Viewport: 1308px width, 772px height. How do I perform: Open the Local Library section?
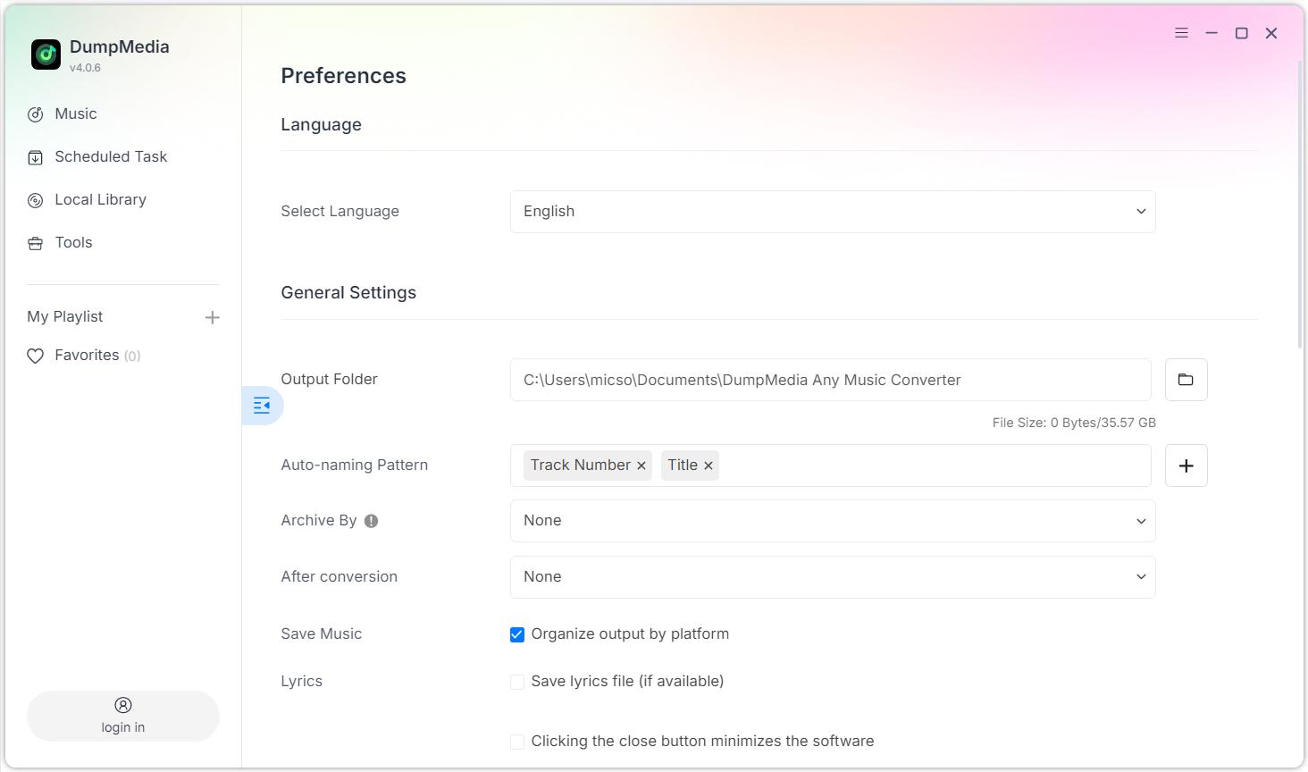point(100,199)
